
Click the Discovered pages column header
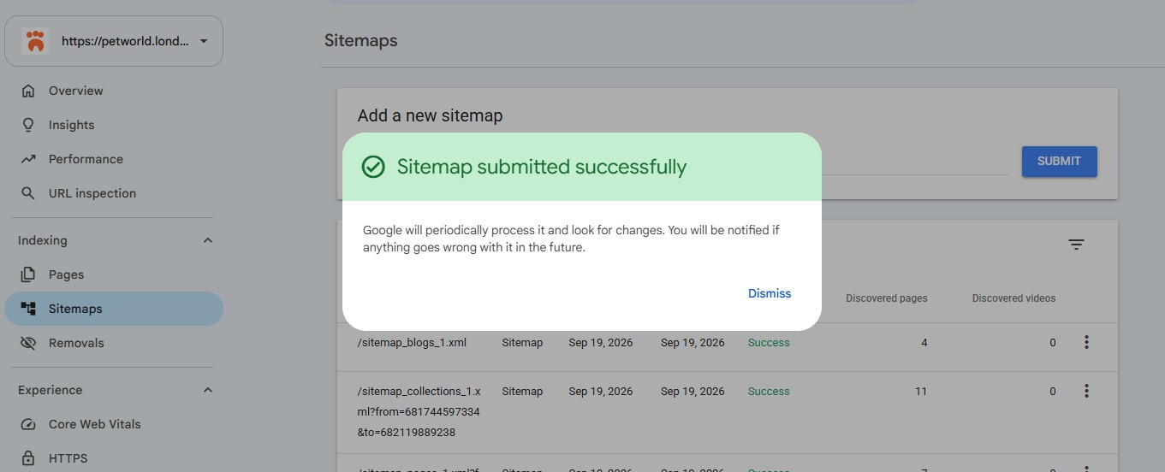click(x=886, y=298)
